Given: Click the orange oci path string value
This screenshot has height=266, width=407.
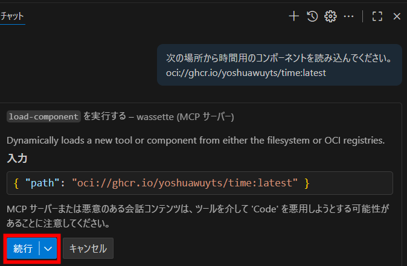Looking at the screenshot, I should [185, 183].
